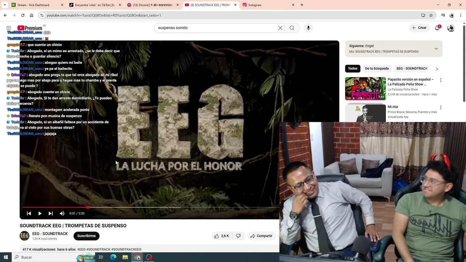Screen dimensions: 466x262
Task: Open Chrome three-dot menu
Action: 461,15
